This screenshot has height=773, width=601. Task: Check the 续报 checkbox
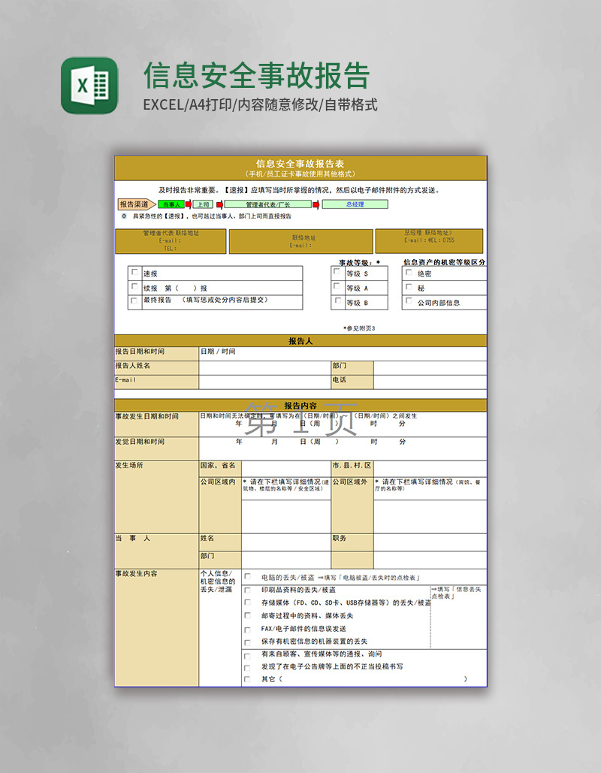point(133,287)
